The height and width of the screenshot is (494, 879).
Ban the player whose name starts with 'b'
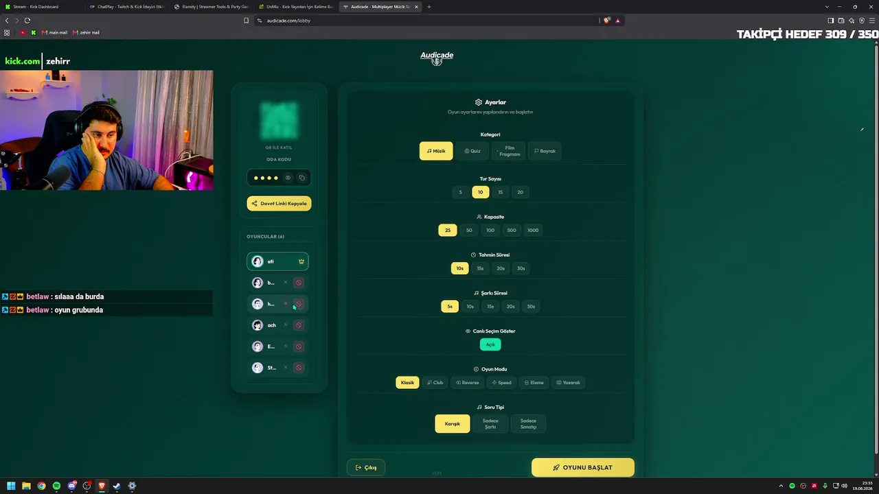pyautogui.click(x=299, y=283)
